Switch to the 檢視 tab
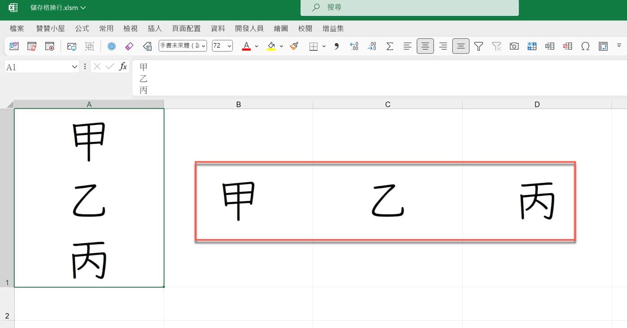This screenshot has height=328, width=627. click(x=130, y=28)
